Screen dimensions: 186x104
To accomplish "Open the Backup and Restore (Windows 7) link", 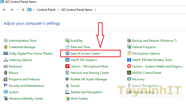I will [154, 41].
